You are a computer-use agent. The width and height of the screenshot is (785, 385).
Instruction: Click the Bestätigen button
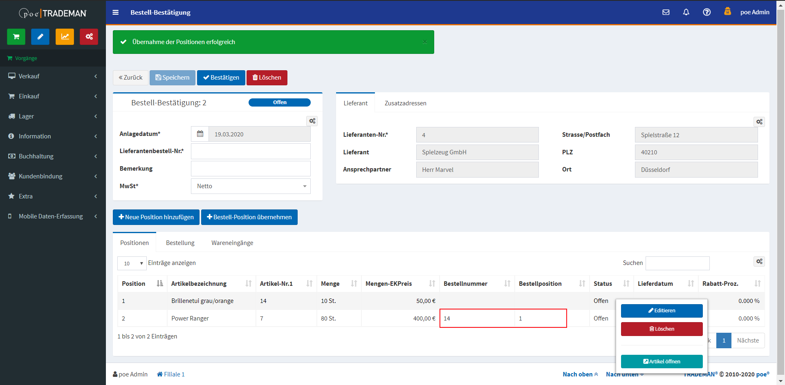[x=221, y=78]
